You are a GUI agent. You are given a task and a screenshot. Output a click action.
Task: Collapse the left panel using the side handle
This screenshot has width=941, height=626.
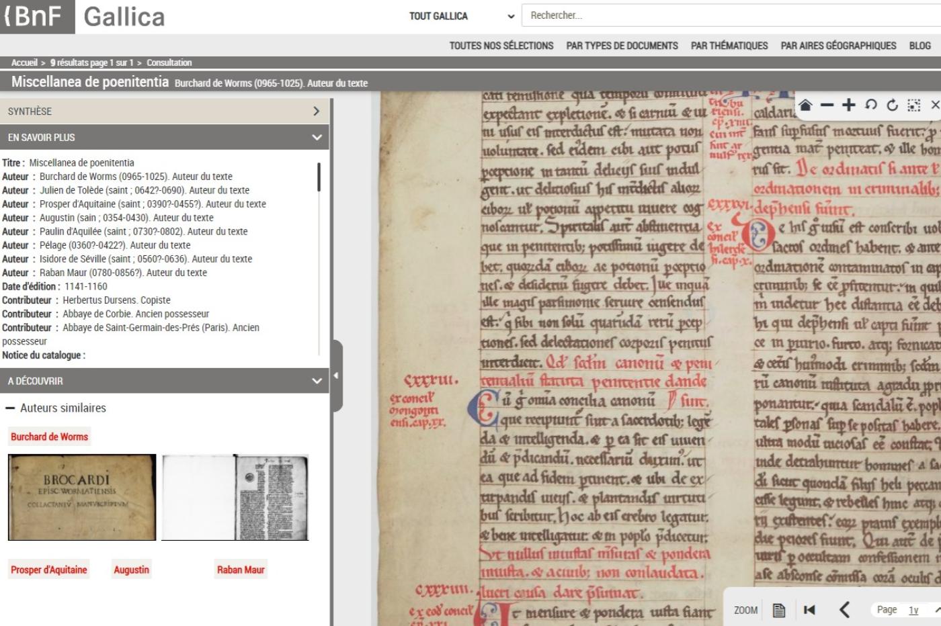pos(336,375)
